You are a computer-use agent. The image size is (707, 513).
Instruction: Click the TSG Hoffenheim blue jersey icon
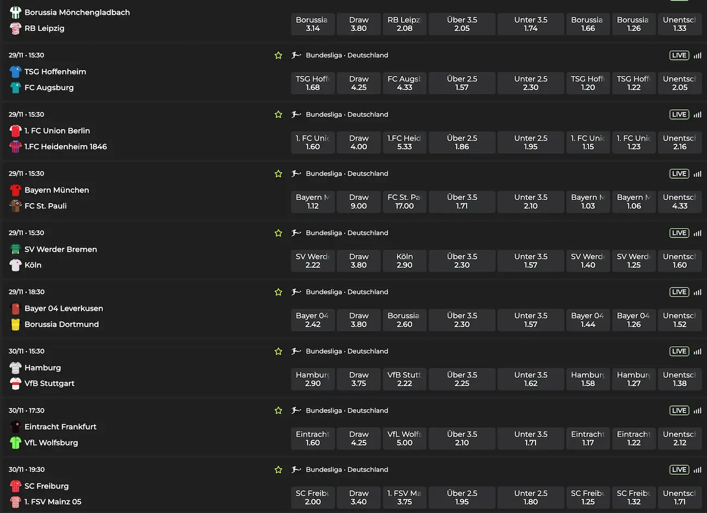click(15, 72)
